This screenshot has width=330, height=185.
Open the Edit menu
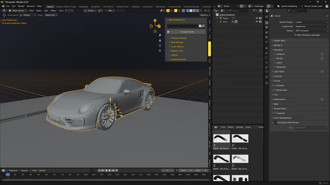(x=13, y=6)
